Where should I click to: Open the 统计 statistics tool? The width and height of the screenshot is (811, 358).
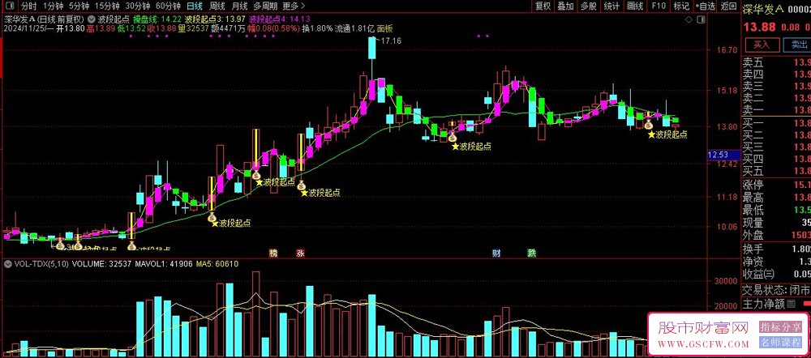(x=611, y=6)
